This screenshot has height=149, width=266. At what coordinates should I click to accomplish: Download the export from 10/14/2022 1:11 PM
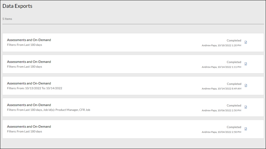coord(246,64)
